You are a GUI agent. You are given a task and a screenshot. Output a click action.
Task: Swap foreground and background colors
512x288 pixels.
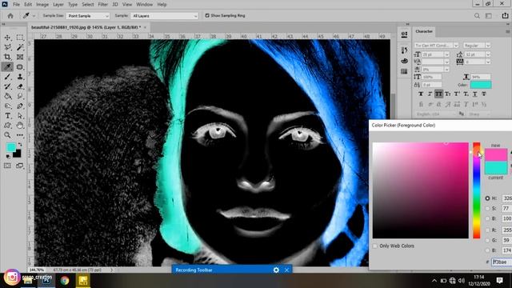click(x=20, y=145)
